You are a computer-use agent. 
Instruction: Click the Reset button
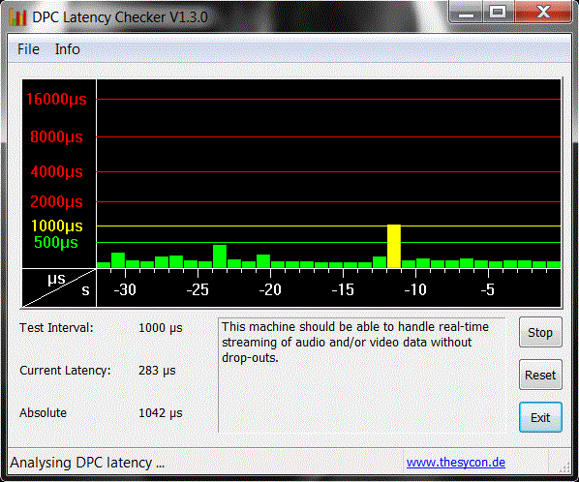pyautogui.click(x=540, y=375)
